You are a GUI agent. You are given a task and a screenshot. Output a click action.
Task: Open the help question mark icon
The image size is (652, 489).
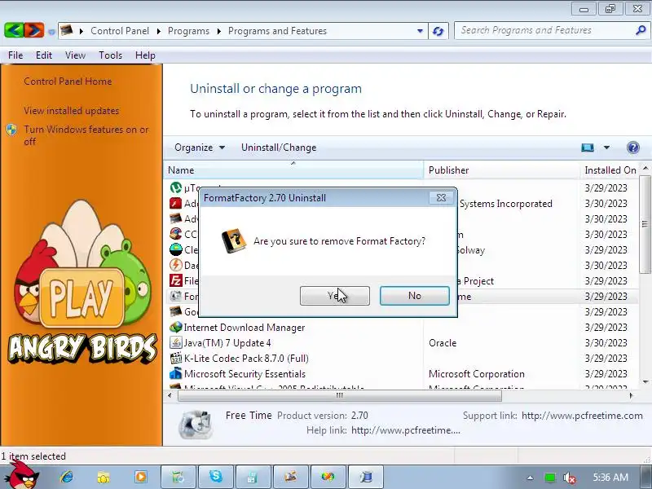click(633, 148)
